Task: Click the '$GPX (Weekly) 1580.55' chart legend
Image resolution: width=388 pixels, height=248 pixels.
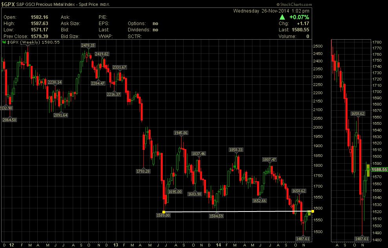Action: pyautogui.click(x=33, y=42)
